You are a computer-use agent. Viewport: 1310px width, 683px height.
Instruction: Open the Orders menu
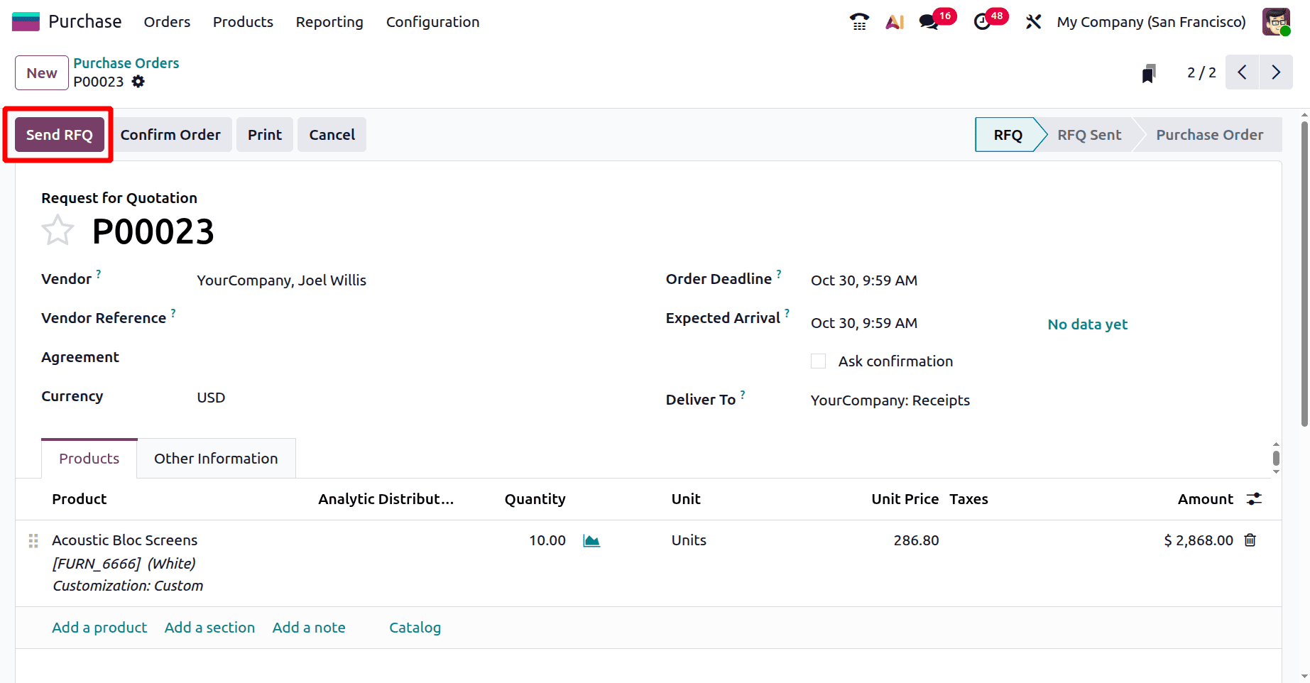pyautogui.click(x=167, y=22)
